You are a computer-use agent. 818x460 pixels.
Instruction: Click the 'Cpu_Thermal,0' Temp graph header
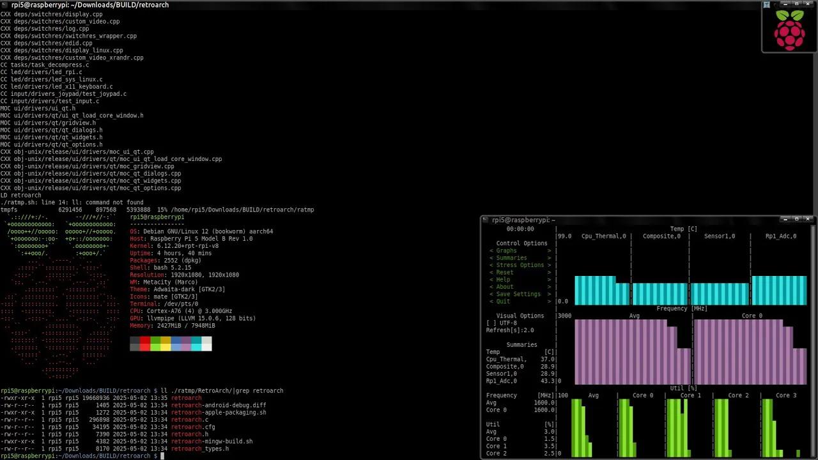click(x=603, y=236)
